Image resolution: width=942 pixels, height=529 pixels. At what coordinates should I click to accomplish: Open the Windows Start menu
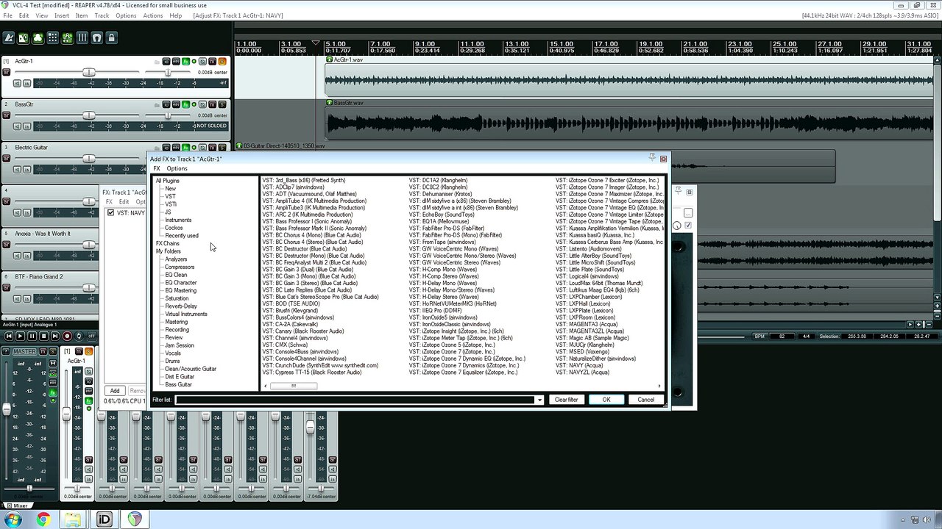[x=13, y=519]
